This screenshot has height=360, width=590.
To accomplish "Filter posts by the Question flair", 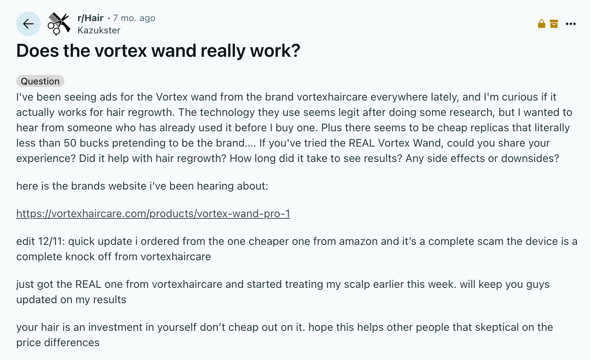I will (x=40, y=81).
